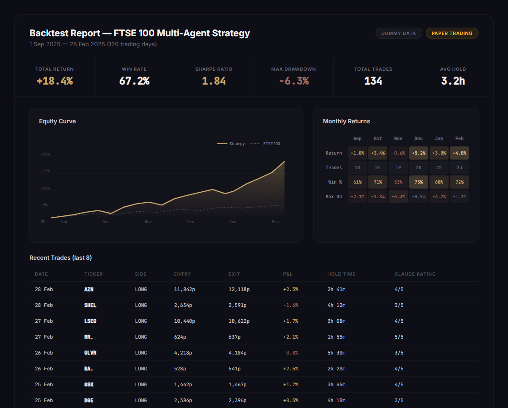
Task: Click the RR. ticker symbol
Action: (88, 337)
